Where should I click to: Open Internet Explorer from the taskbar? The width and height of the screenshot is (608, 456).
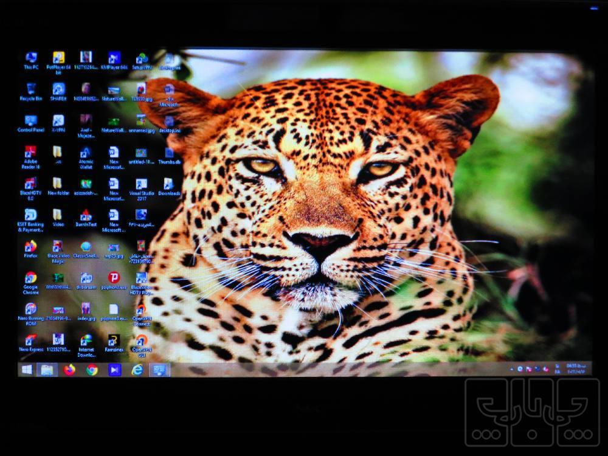137,370
